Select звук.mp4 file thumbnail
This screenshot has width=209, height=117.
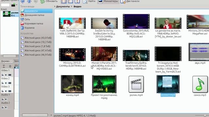(x=199, y=52)
